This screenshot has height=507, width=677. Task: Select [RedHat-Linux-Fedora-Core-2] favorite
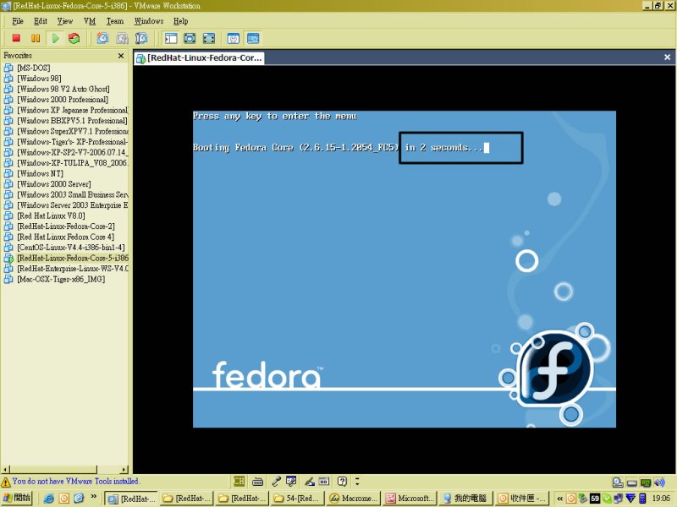pos(66,226)
